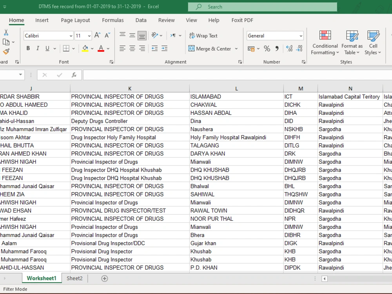Image resolution: width=392 pixels, height=294 pixels.
Task: Click the Copy icon
Action: (6, 42)
